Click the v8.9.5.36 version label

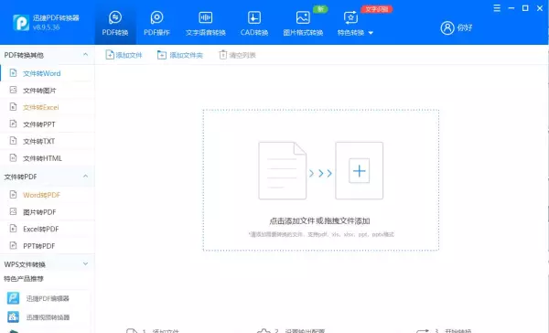pyautogui.click(x=47, y=27)
